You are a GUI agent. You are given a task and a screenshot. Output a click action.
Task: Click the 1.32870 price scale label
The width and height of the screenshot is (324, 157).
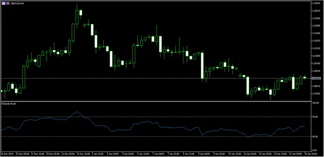coord(316,3)
